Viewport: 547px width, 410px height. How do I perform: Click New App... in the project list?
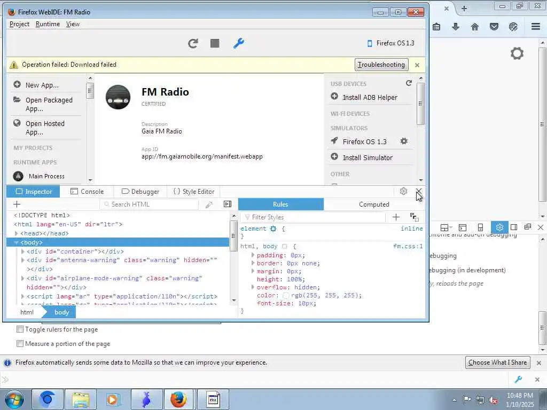point(42,85)
